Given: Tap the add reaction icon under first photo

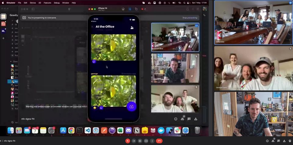Looking at the screenshot, I should (x=94, y=61).
